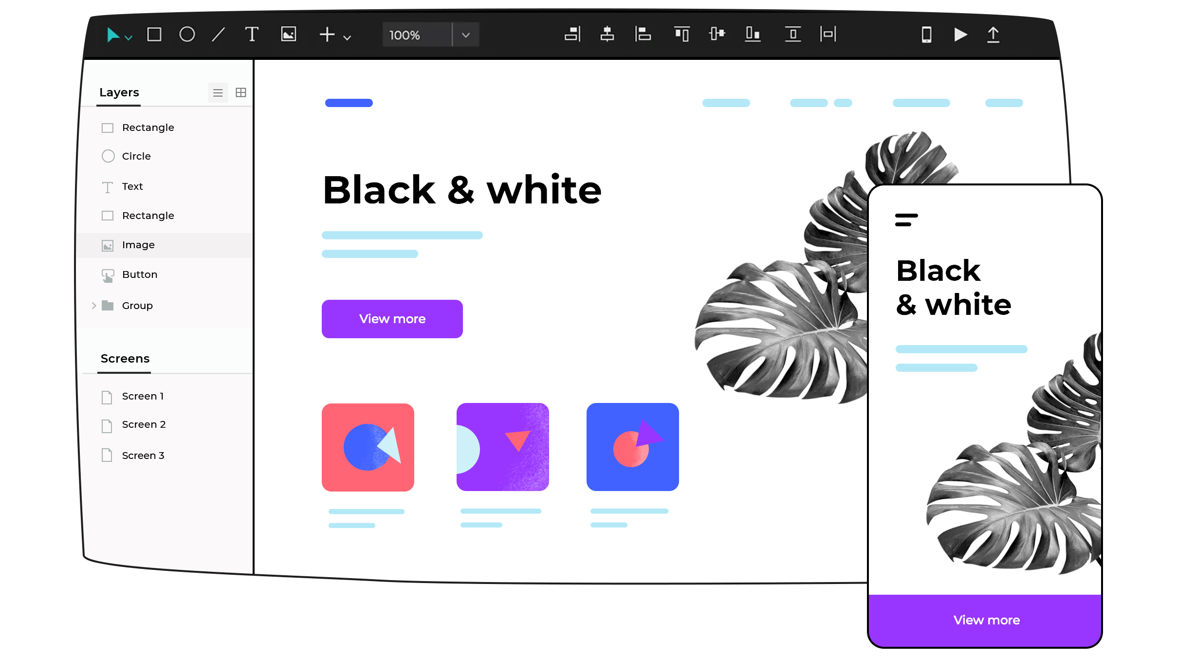Switch to the Layers tab
This screenshot has width=1177, height=657.
click(119, 92)
